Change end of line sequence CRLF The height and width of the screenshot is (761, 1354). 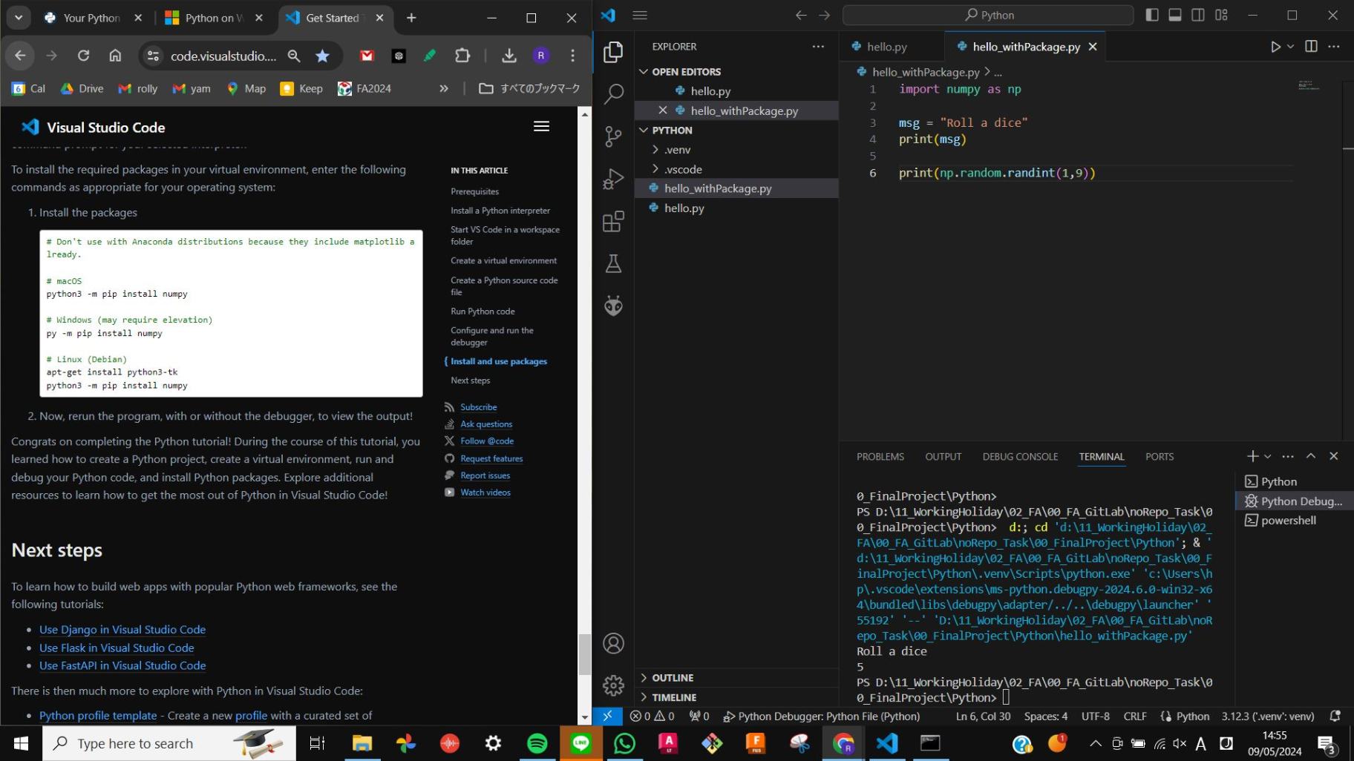(x=1135, y=716)
